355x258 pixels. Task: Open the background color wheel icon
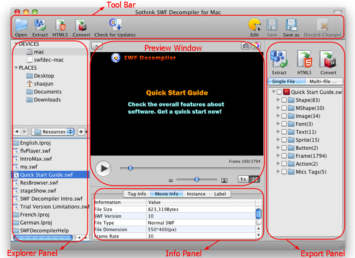(256, 46)
